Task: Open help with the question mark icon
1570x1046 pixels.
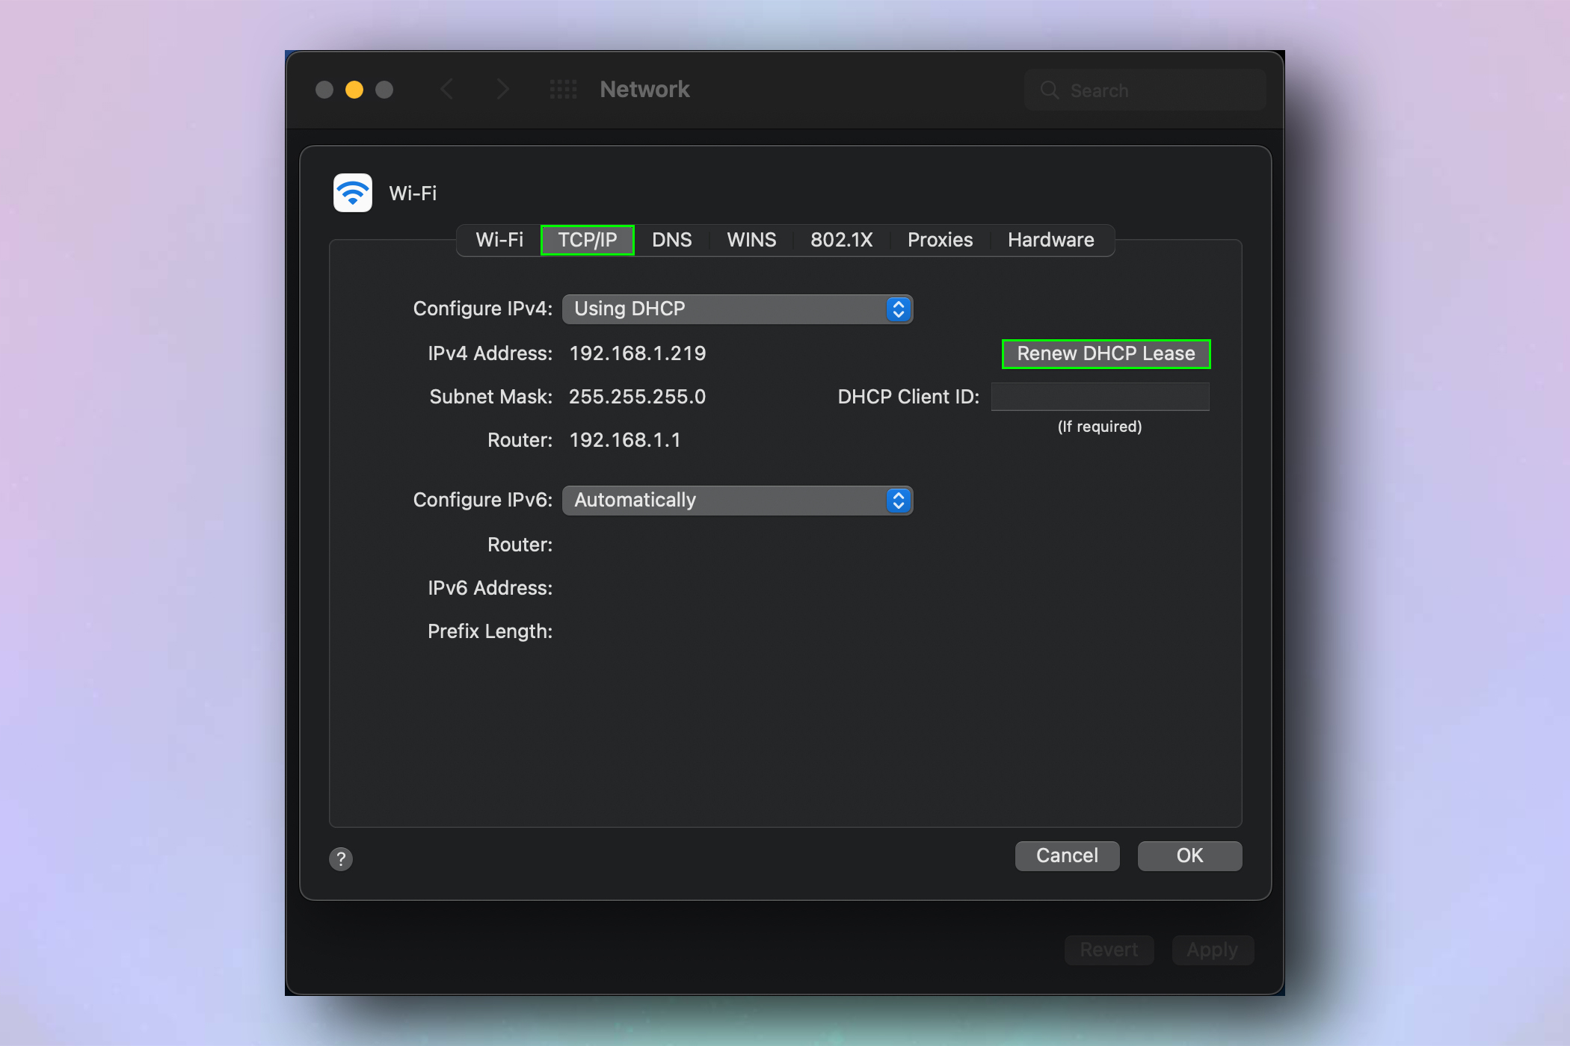Action: pos(340,859)
